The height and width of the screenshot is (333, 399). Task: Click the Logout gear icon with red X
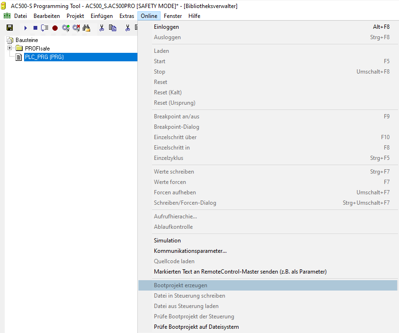pos(76,28)
